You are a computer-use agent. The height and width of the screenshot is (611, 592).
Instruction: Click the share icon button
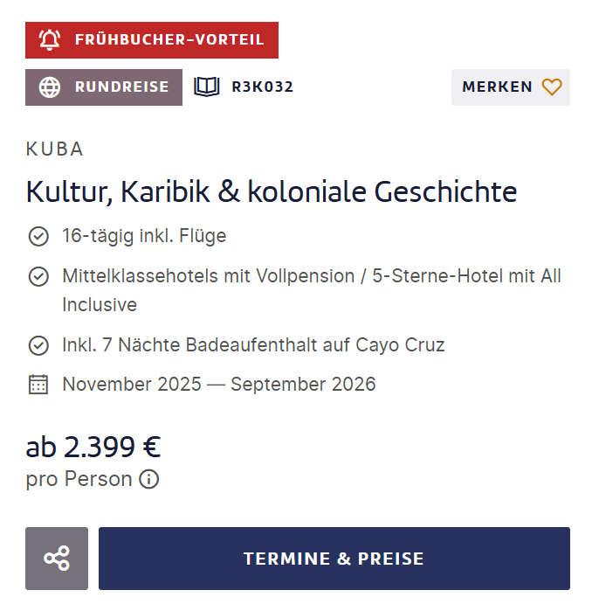point(57,559)
